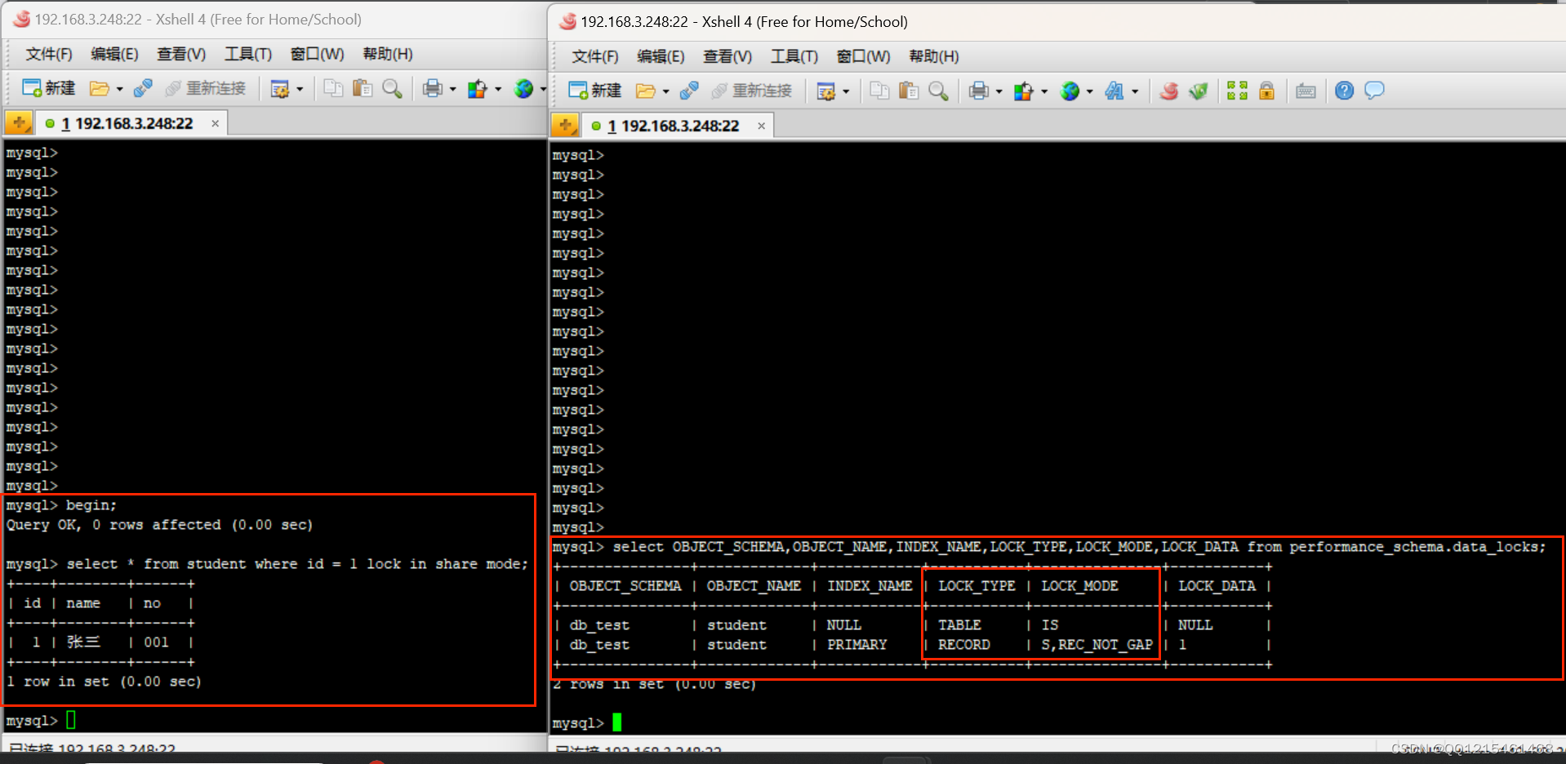Launch Xftp via red swirl icon
The height and width of the screenshot is (764, 1566).
[x=1169, y=91]
